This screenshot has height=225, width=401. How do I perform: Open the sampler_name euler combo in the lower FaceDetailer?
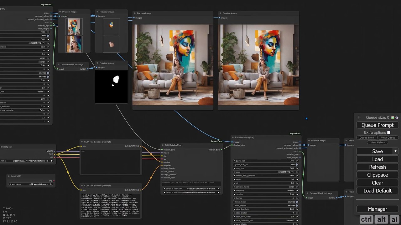pyautogui.click(x=266, y=187)
